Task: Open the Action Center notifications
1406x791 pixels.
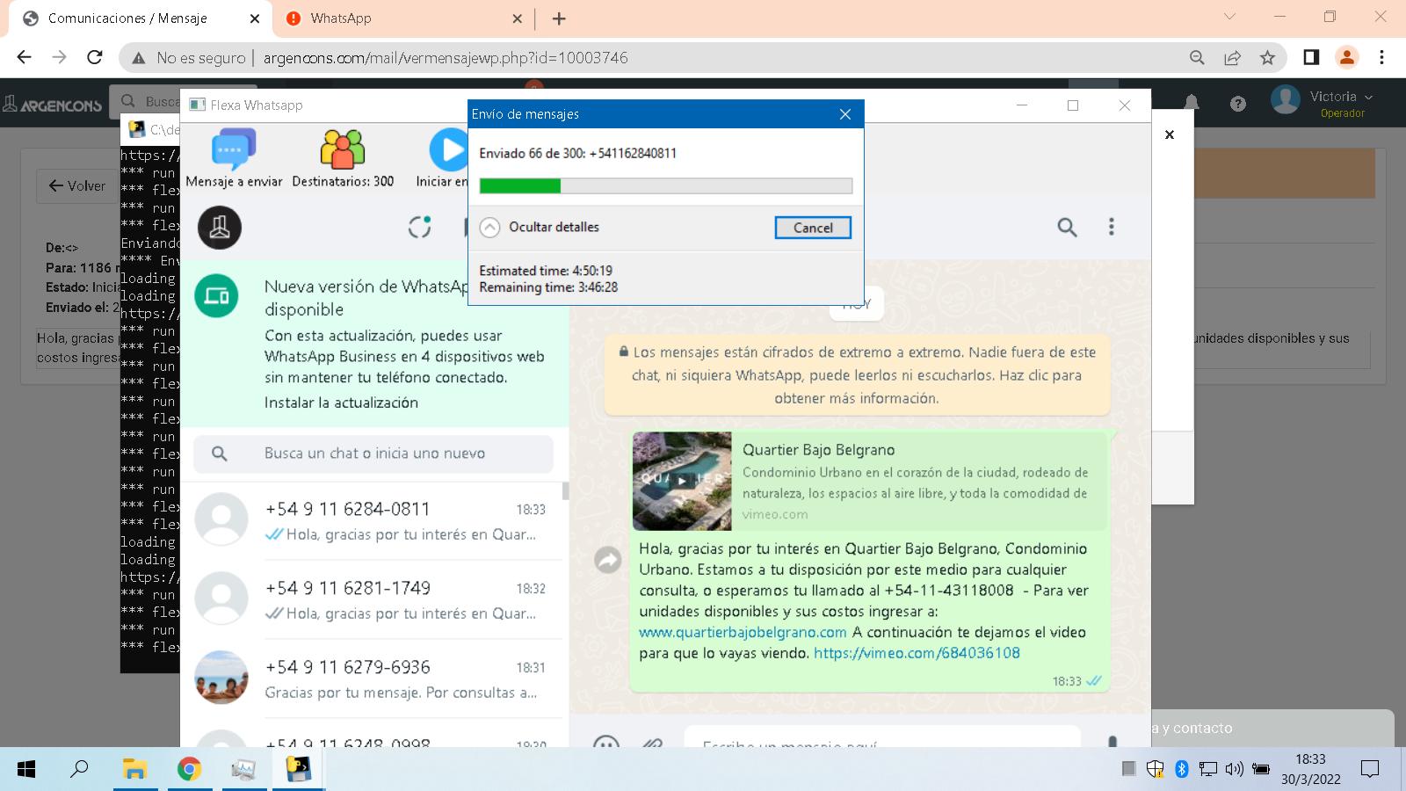Action: (x=1369, y=770)
